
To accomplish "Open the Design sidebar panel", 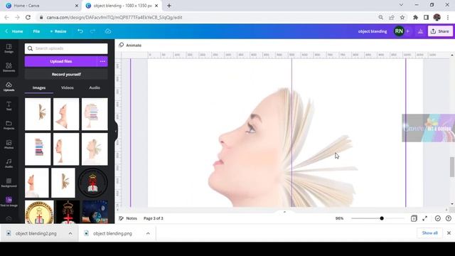I will pyautogui.click(x=9, y=48).
